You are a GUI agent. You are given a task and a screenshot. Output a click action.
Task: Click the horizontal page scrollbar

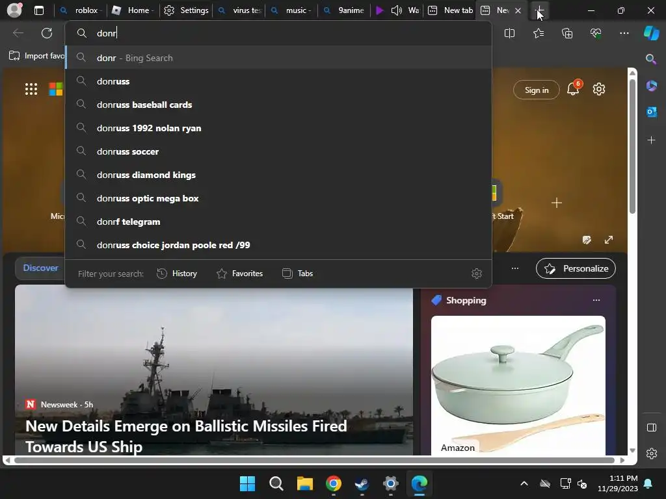point(314,460)
